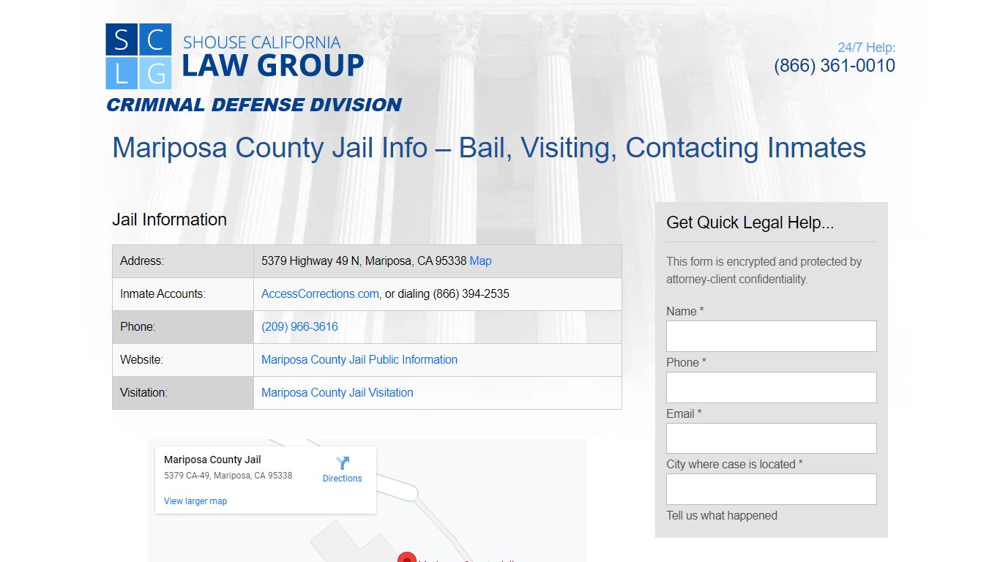
Task: Open Mariposa County Jail Visitation link
Action: coord(337,392)
